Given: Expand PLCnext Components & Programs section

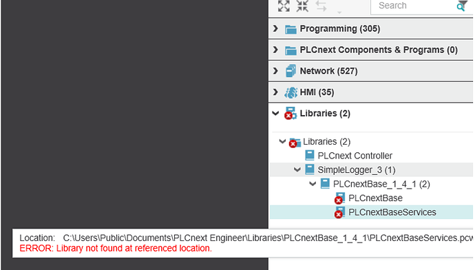Looking at the screenshot, I should coord(275,50).
